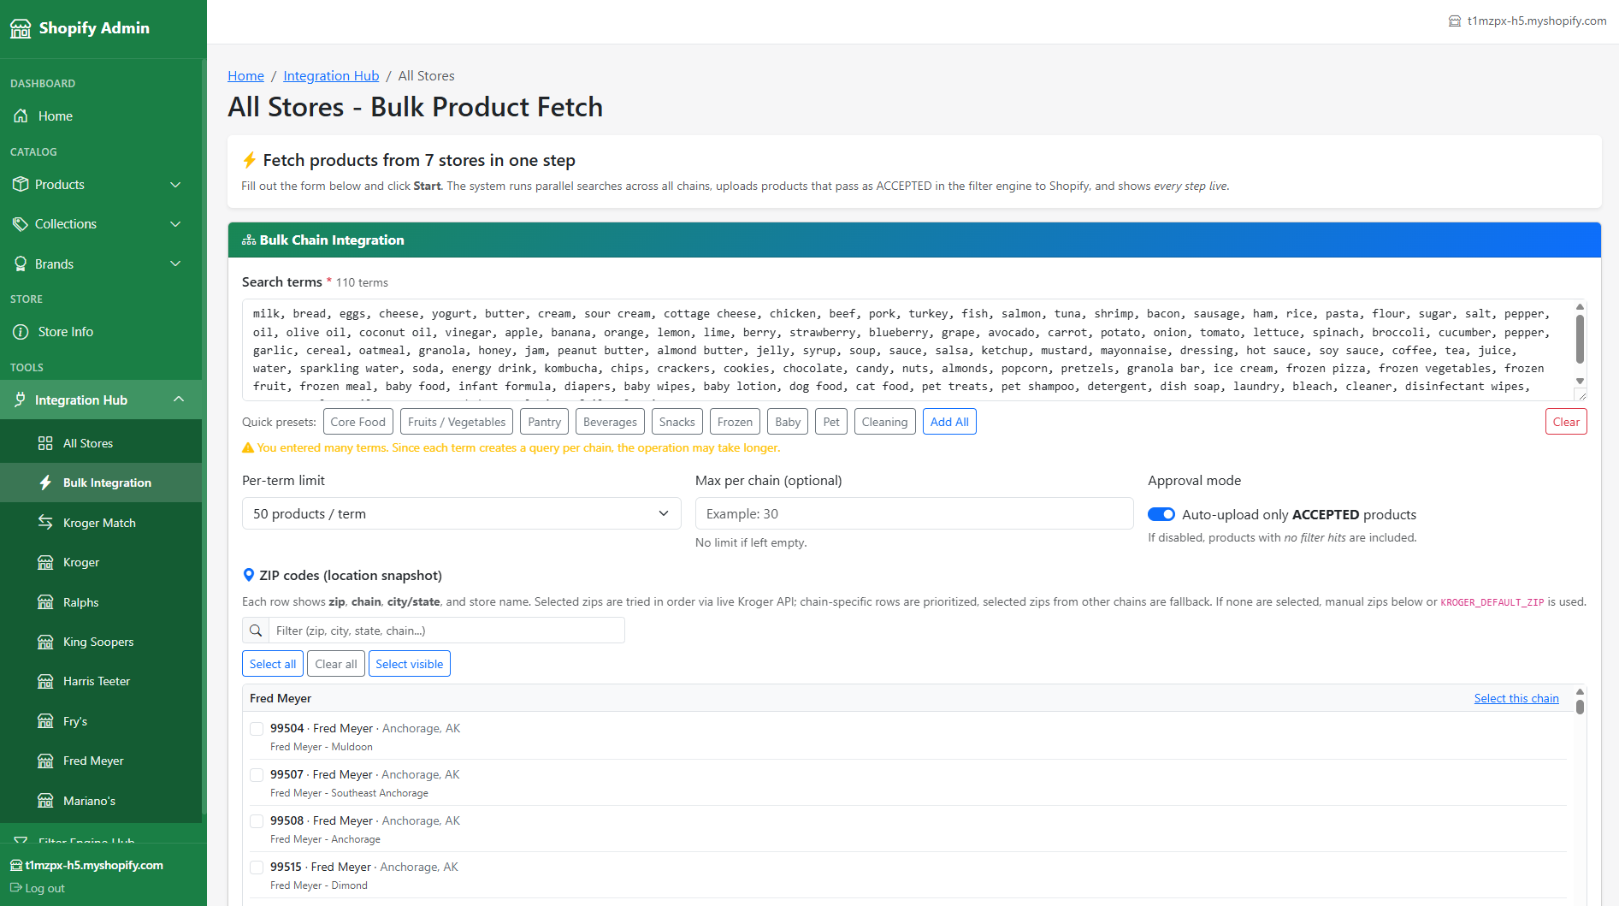Open Home in the sidebar menu
Image resolution: width=1619 pixels, height=906 pixels.
[101, 116]
